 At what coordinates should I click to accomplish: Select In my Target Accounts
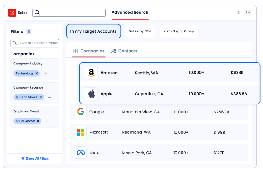coord(93,31)
